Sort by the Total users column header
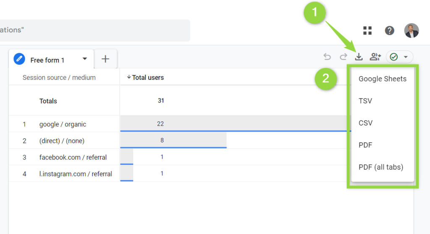The image size is (430, 234). pos(145,78)
